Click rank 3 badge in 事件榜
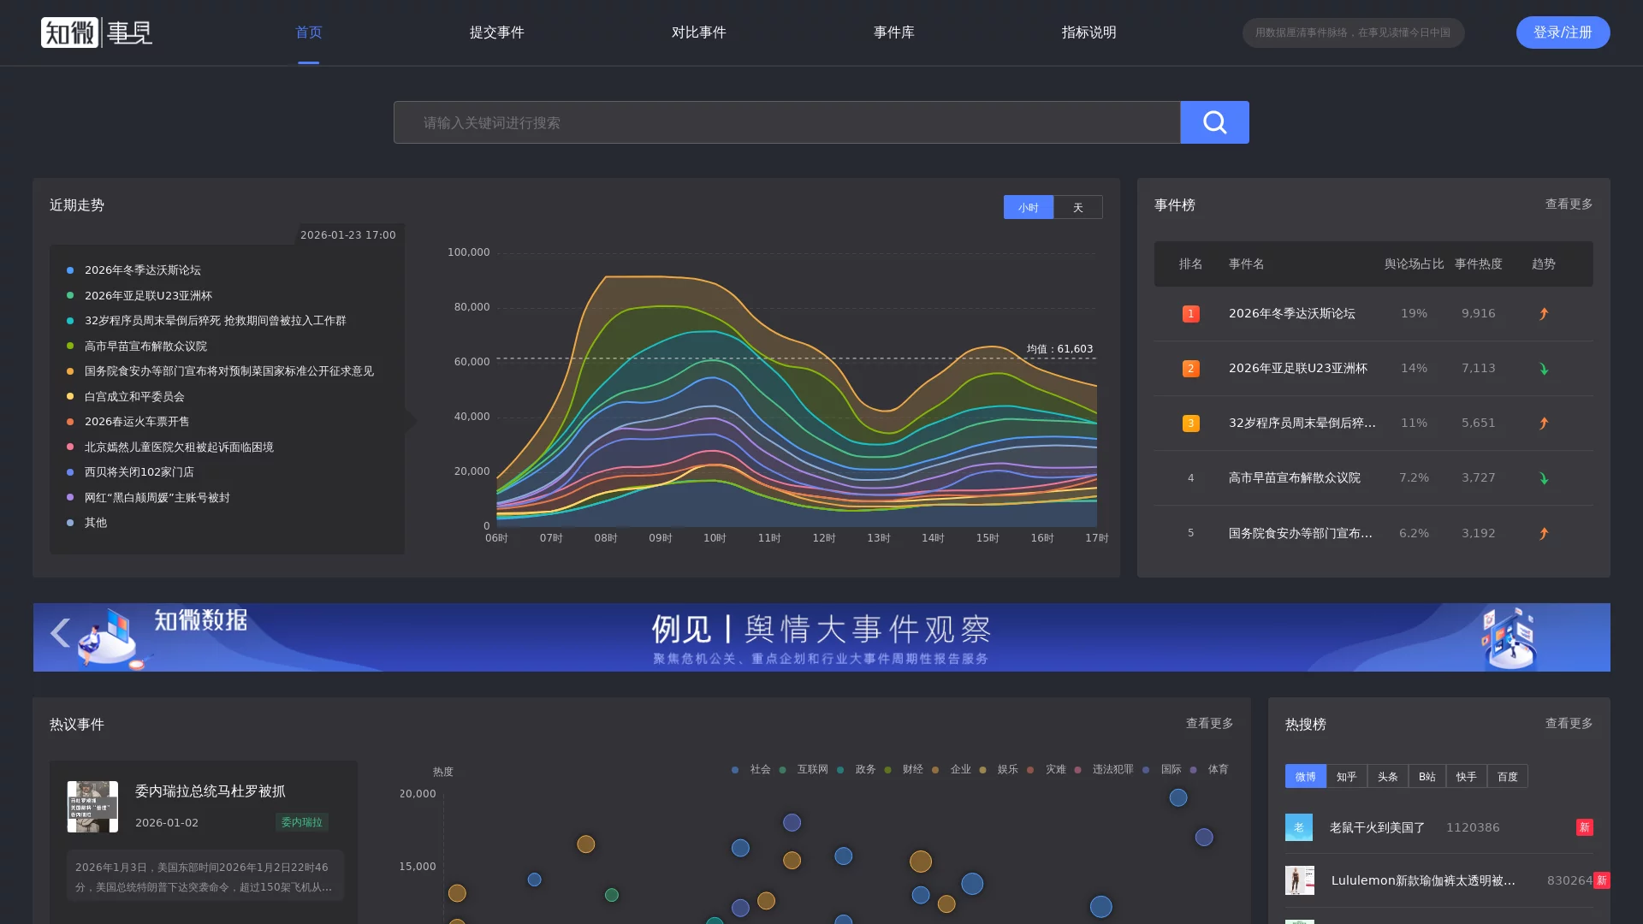 point(1190,423)
